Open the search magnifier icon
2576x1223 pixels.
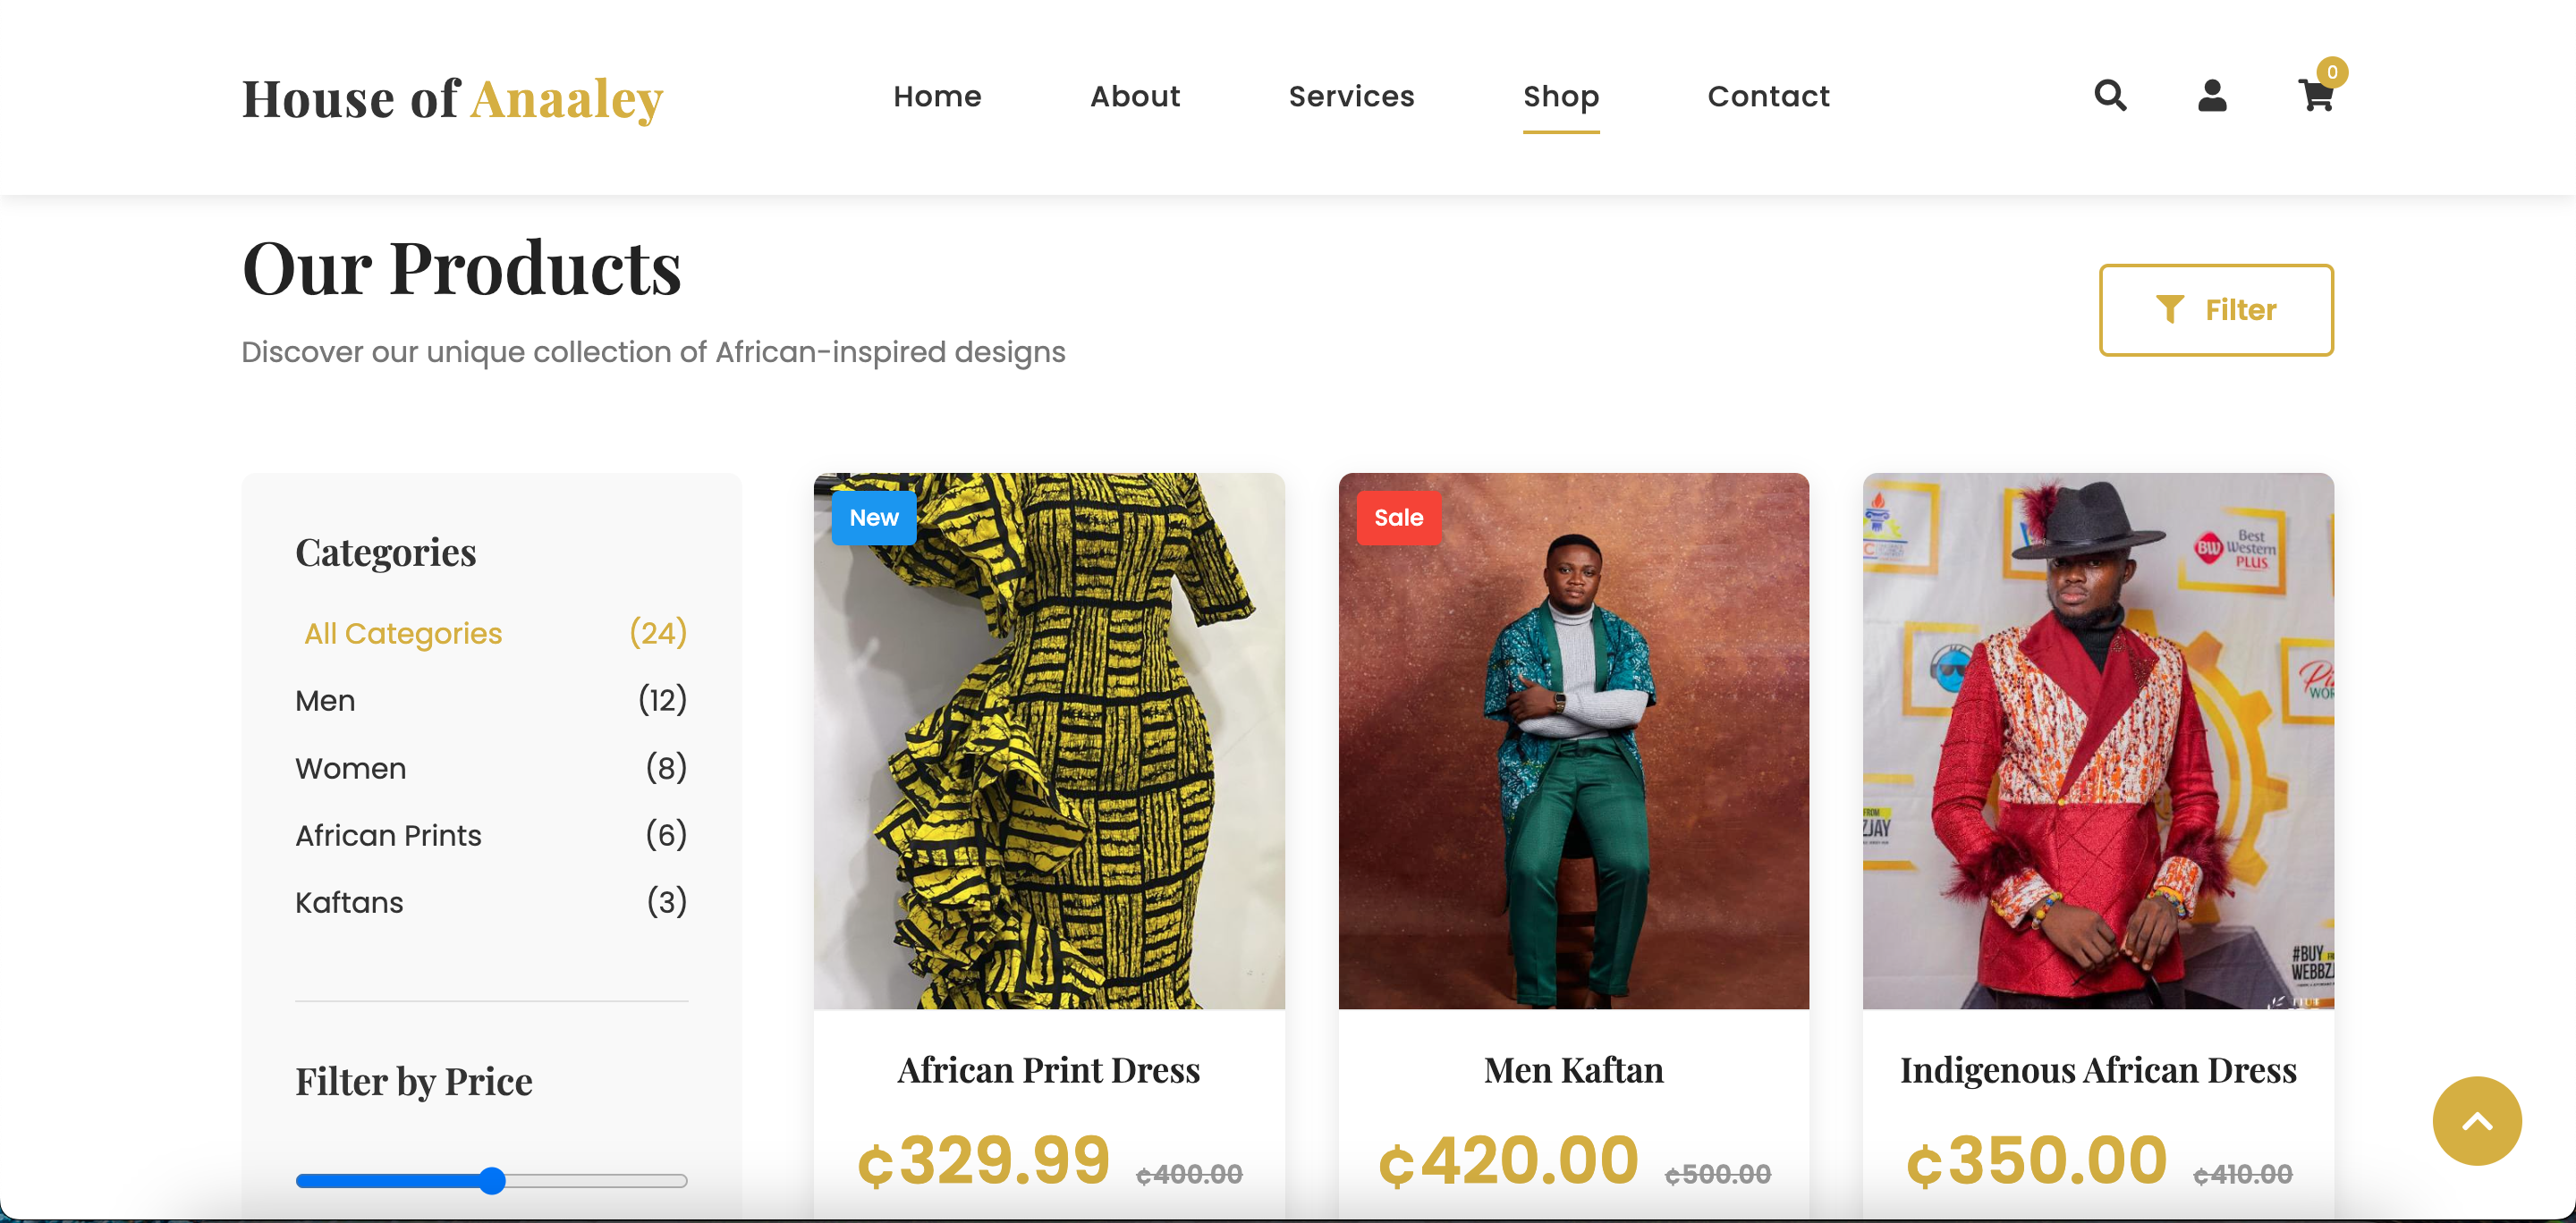coord(2110,96)
